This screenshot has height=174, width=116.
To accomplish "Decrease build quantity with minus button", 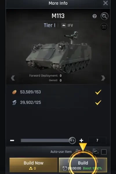I will tap(12, 140).
